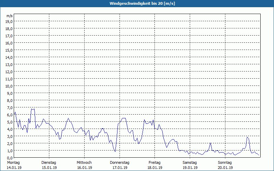
Task: Click the 15,0 value on the y-axis
Action: tap(9, 50)
